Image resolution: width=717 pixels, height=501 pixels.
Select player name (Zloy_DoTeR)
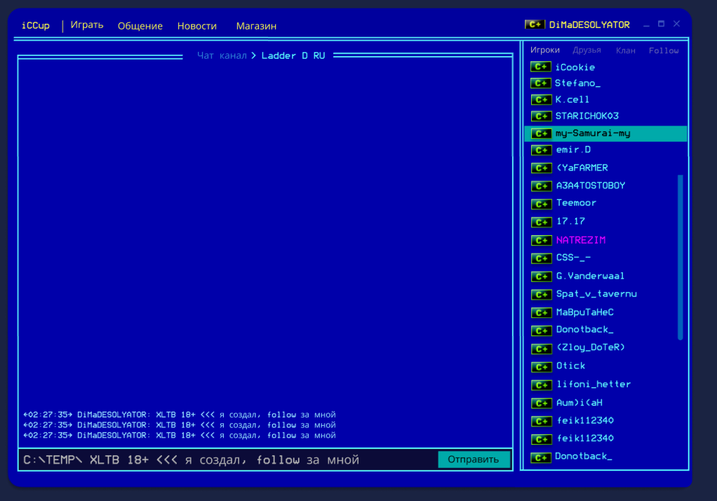click(x=591, y=348)
